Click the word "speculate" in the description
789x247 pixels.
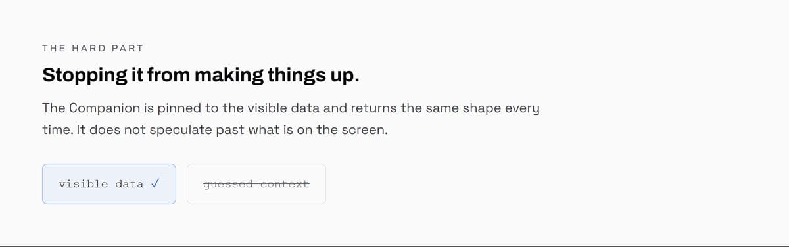(181, 130)
